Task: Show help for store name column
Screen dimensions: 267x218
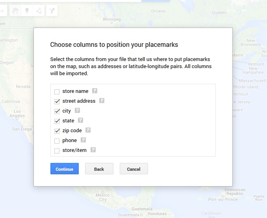Action: tap(95, 91)
